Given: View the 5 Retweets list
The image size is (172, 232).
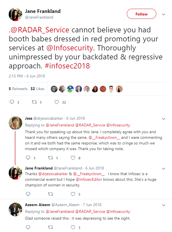Looking at the screenshot, I should pos(18,89).
